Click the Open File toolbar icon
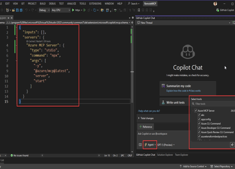235x169 pixels. [x=13, y=10]
